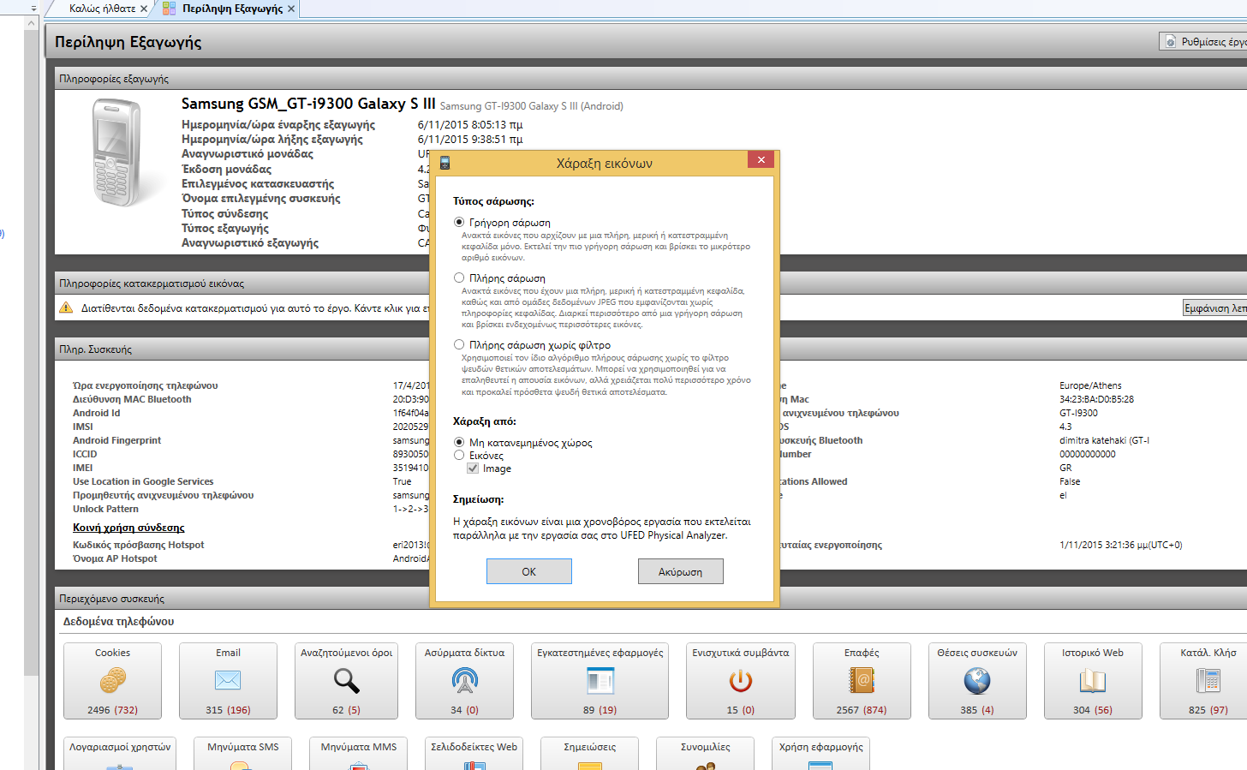
Task: Open the Email data tile
Action: (x=228, y=681)
